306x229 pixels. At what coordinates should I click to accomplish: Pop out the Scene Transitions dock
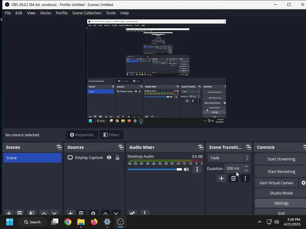[248, 147]
